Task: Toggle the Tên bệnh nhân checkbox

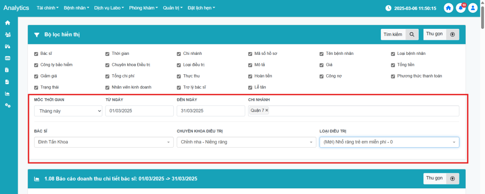Action: pyautogui.click(x=322, y=53)
